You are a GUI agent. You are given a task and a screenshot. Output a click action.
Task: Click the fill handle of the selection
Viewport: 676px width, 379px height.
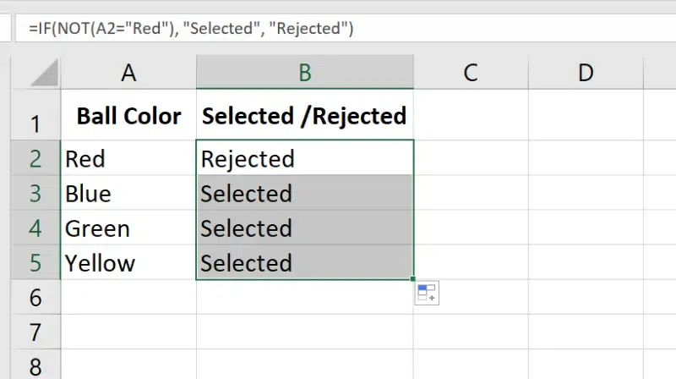pos(413,279)
